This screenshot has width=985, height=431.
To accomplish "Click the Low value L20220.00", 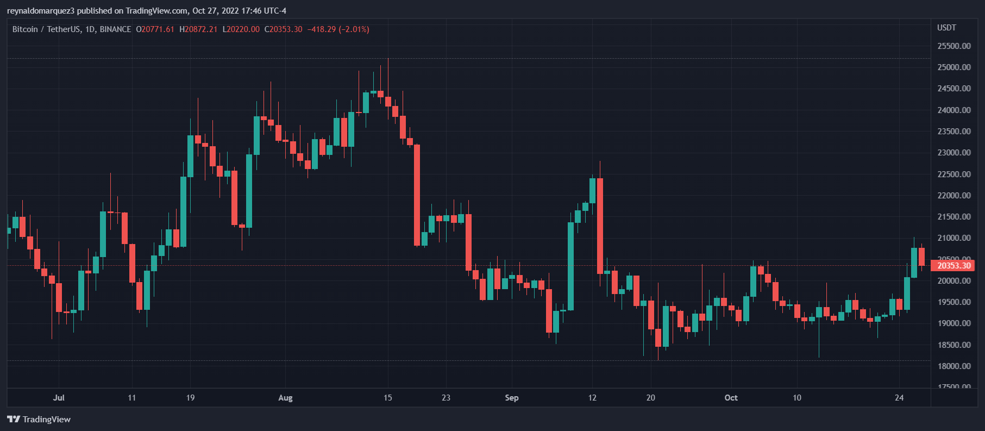I will tap(241, 29).
